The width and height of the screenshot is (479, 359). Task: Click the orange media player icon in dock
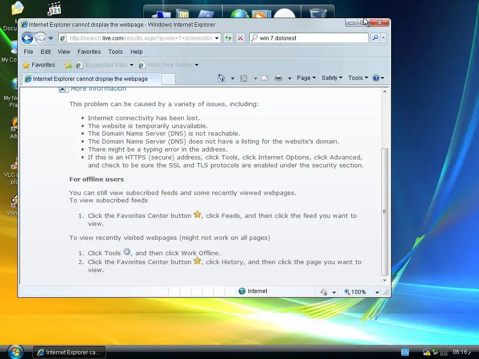click(x=261, y=14)
